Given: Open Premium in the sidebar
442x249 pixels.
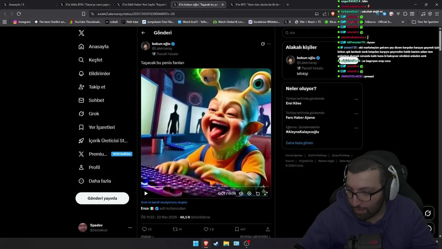Looking at the screenshot, I should click(105, 154).
